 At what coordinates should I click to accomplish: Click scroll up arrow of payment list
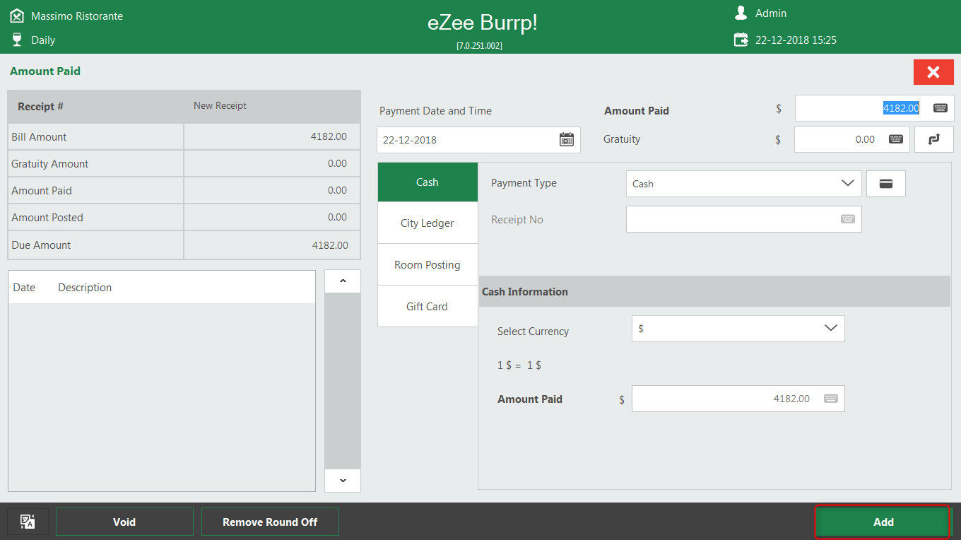[x=343, y=281]
